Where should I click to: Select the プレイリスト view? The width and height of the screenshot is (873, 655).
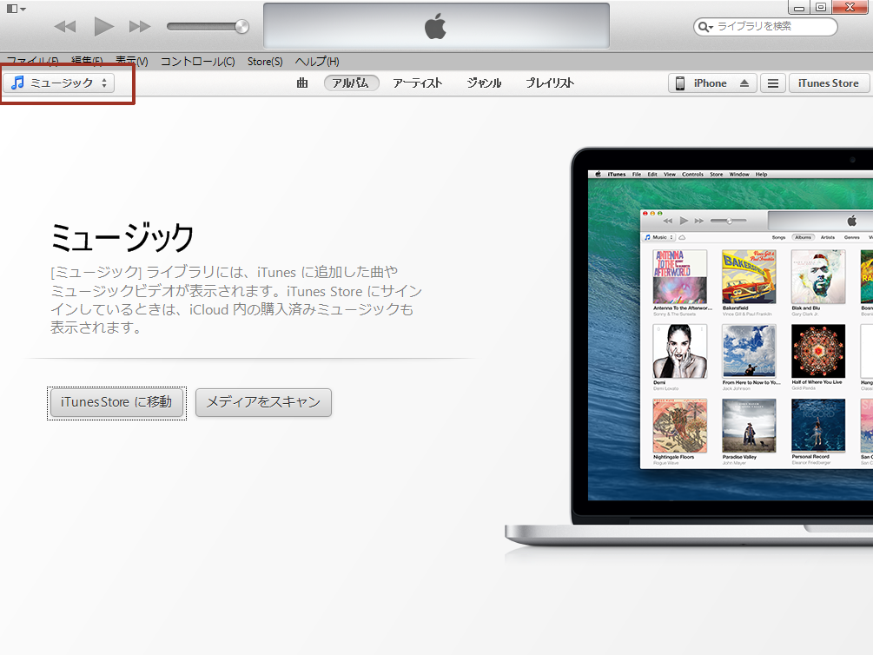coord(549,83)
